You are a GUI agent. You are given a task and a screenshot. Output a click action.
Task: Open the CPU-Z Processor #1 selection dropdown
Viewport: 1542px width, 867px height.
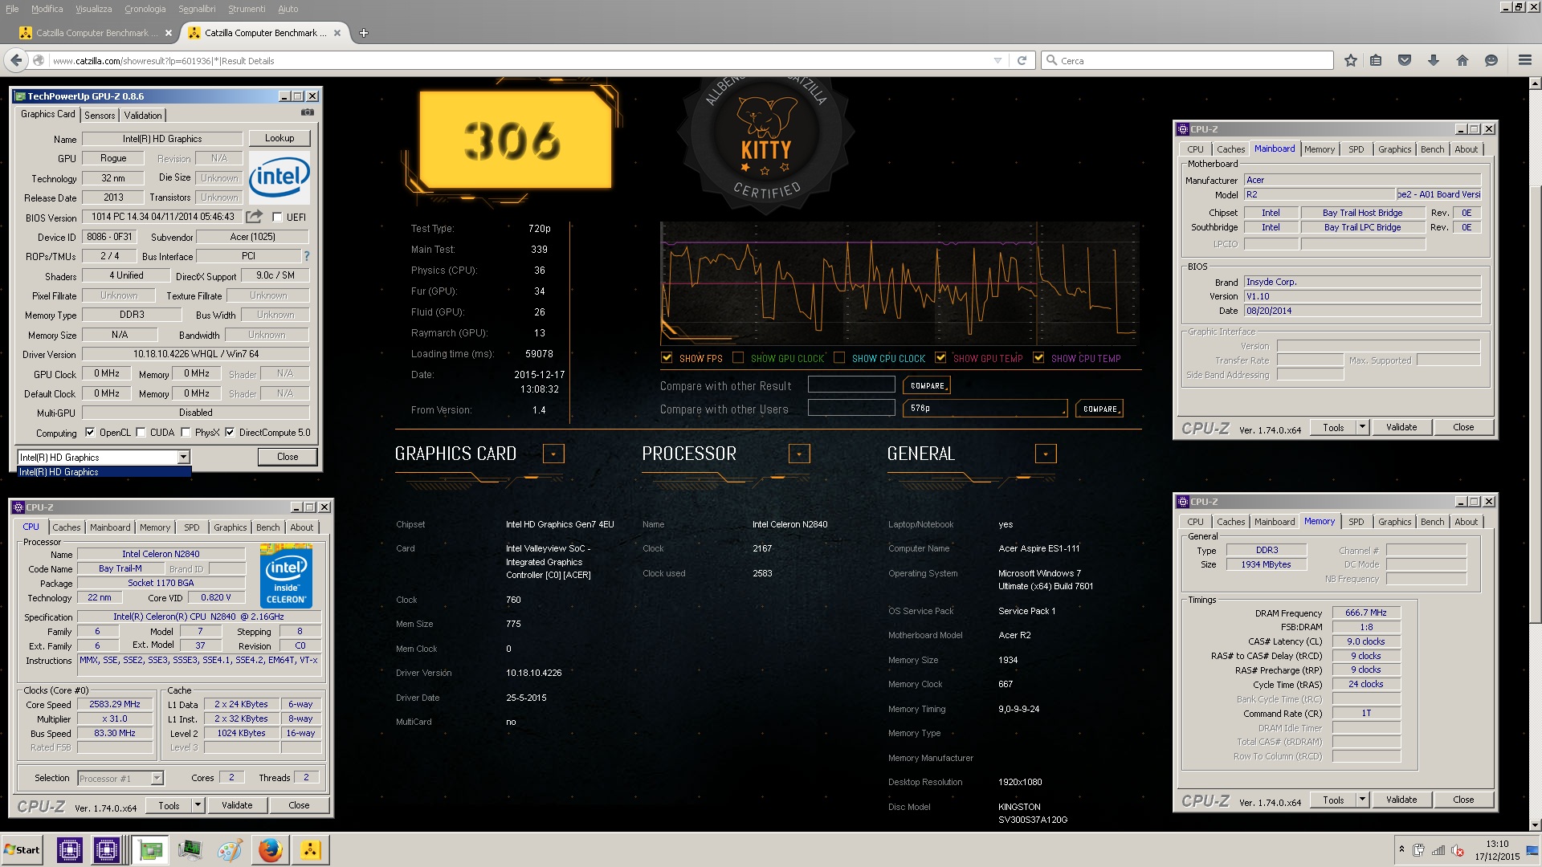click(x=157, y=778)
